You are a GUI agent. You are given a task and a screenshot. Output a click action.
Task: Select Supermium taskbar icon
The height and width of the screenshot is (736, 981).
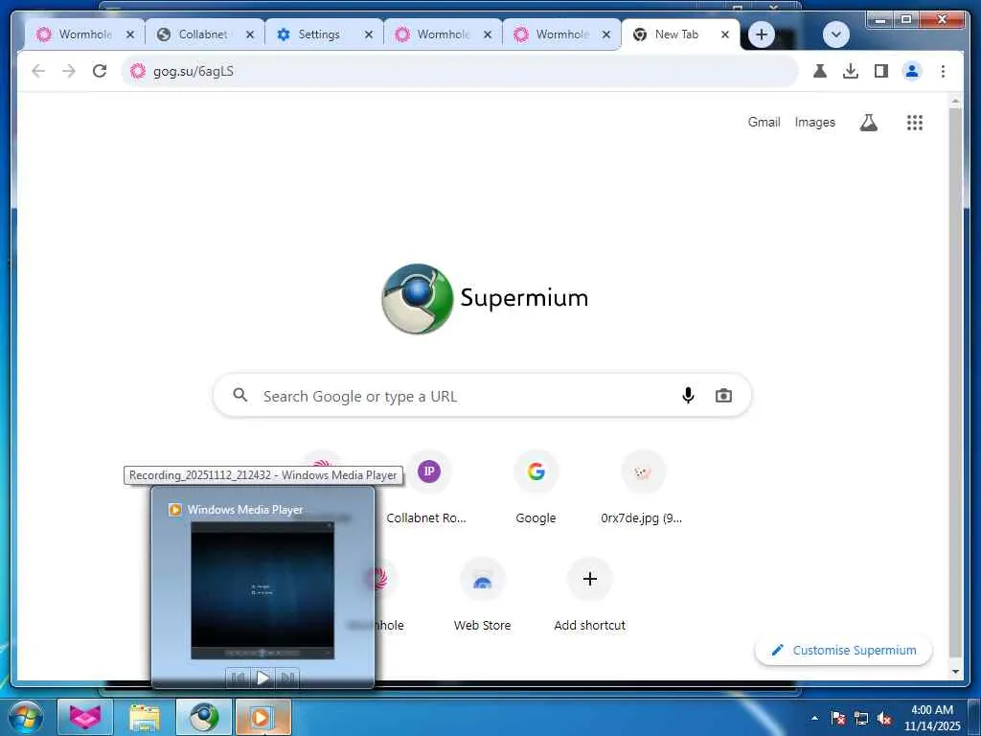204,717
